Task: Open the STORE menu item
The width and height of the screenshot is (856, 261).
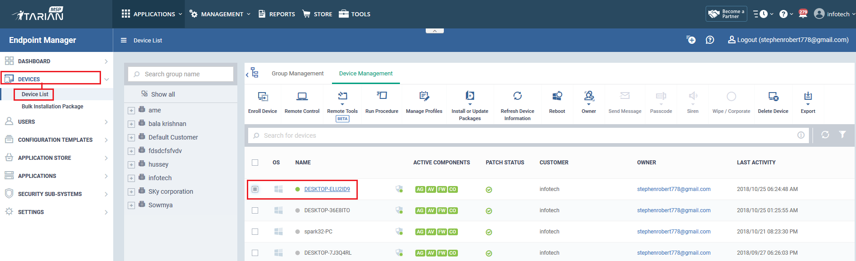Action: click(x=317, y=14)
